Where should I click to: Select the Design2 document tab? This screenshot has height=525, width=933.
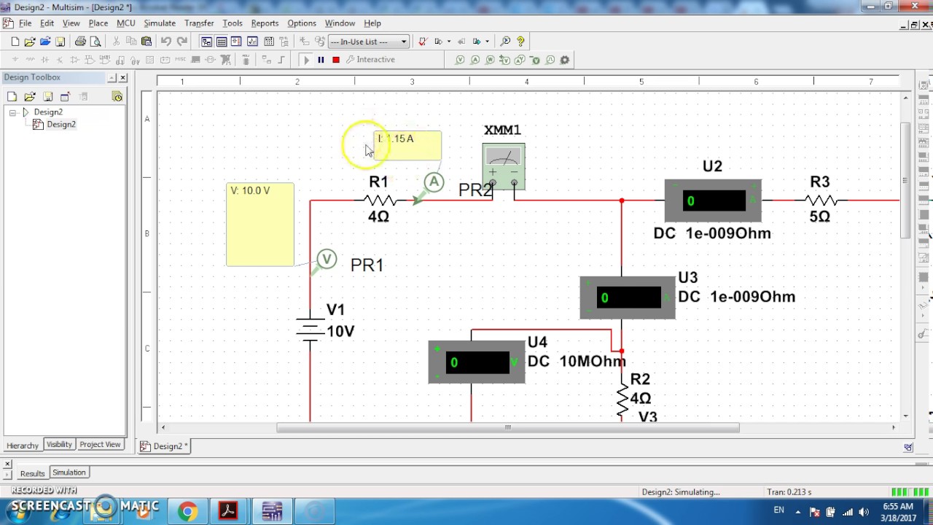coord(165,446)
